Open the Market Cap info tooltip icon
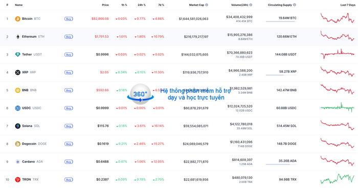The image size is (358, 188). coord(207,5)
